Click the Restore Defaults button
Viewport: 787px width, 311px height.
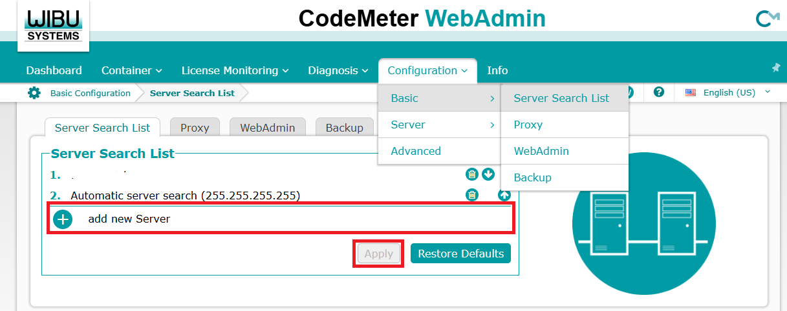pyautogui.click(x=460, y=254)
